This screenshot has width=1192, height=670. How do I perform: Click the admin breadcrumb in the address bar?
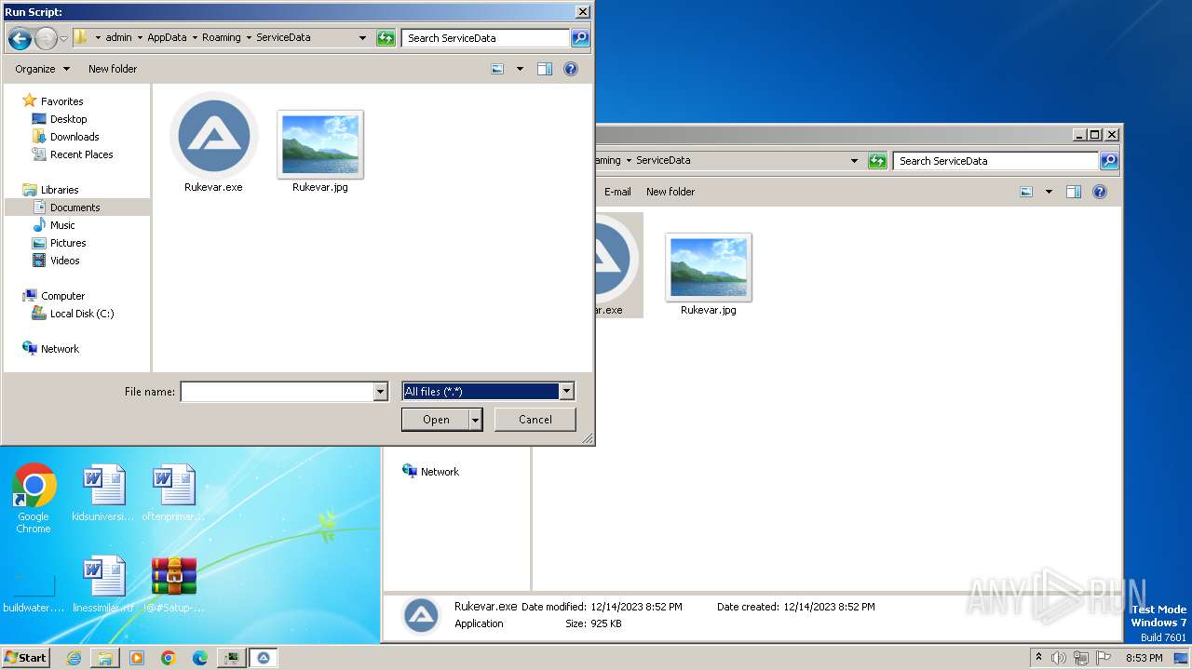[118, 38]
